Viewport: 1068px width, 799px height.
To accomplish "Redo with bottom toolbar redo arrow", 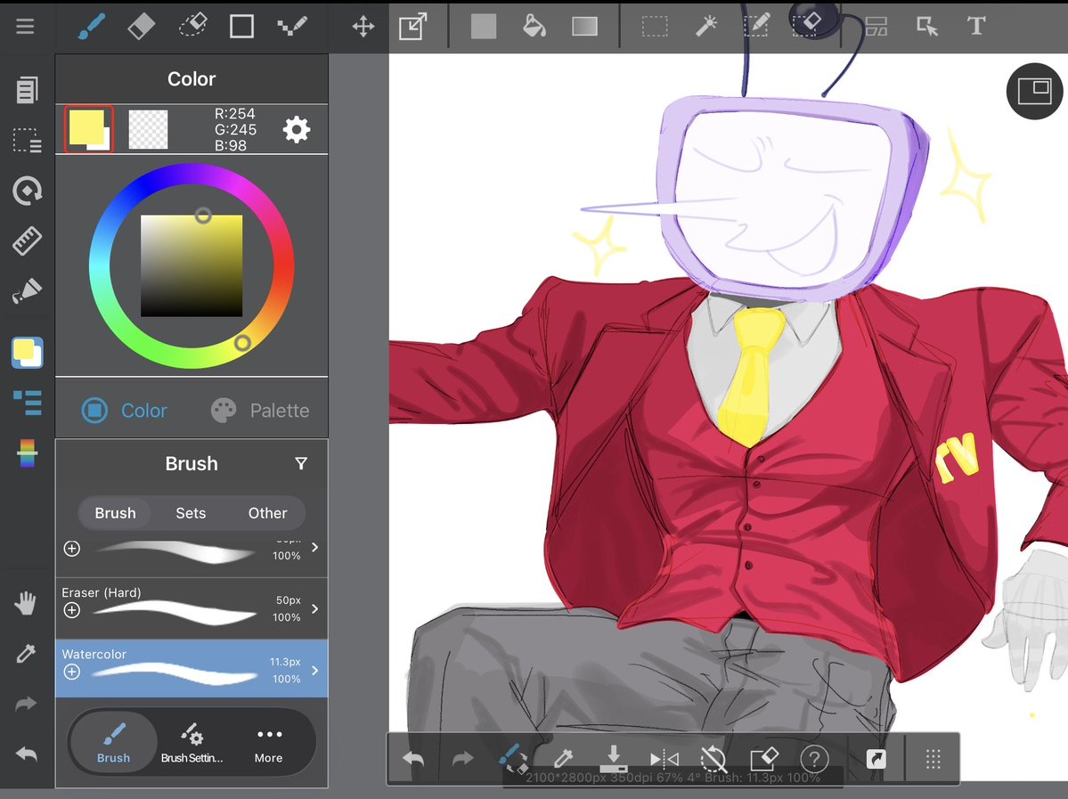I will (462, 758).
